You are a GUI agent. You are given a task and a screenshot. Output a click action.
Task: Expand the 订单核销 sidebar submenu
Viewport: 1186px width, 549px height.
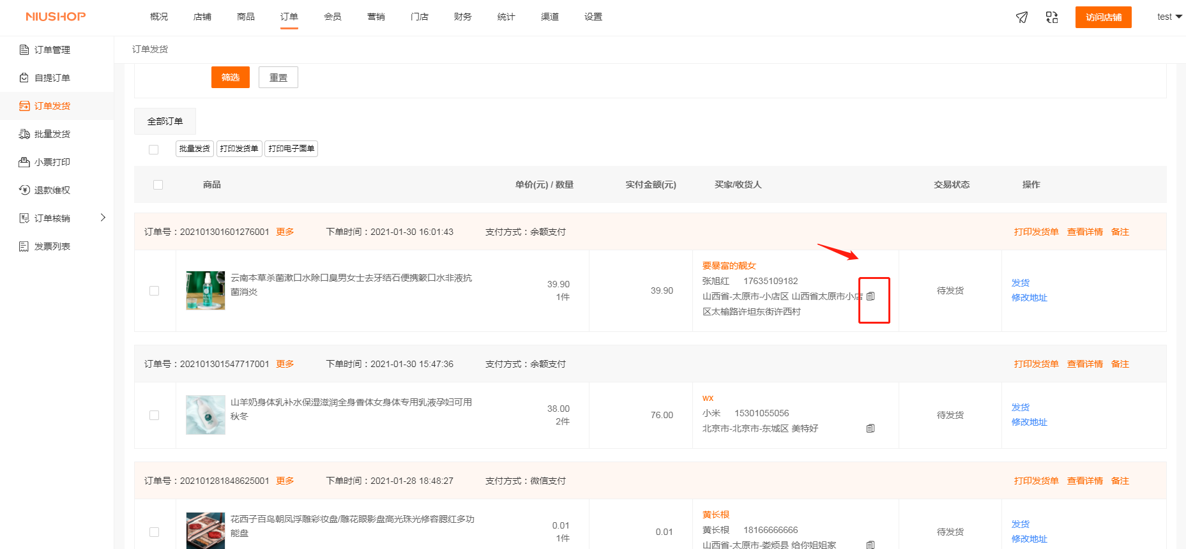coord(103,218)
